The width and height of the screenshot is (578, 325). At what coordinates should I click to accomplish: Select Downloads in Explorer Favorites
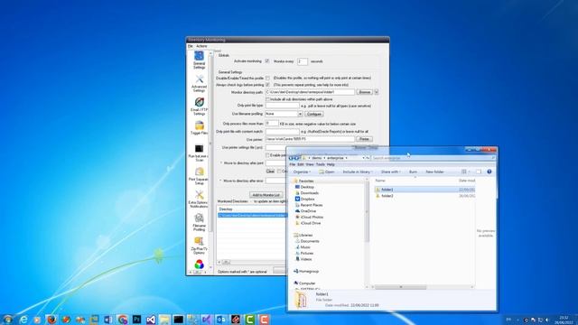[x=307, y=193]
